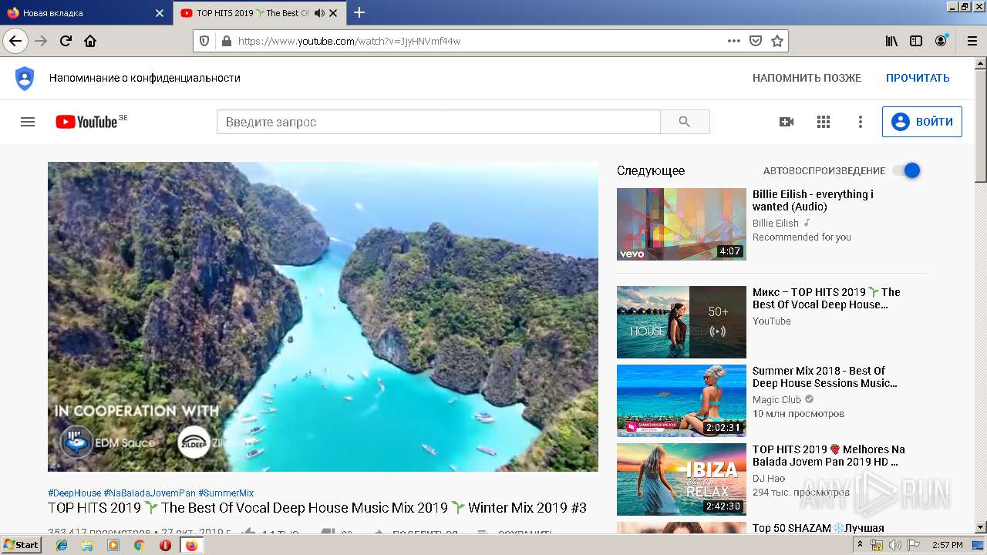This screenshot has height=555, width=987.
Task: Toggle the АВТОВОСПРОИЗВЕДЕНИЕ autoplay switch
Action: pyautogui.click(x=907, y=170)
